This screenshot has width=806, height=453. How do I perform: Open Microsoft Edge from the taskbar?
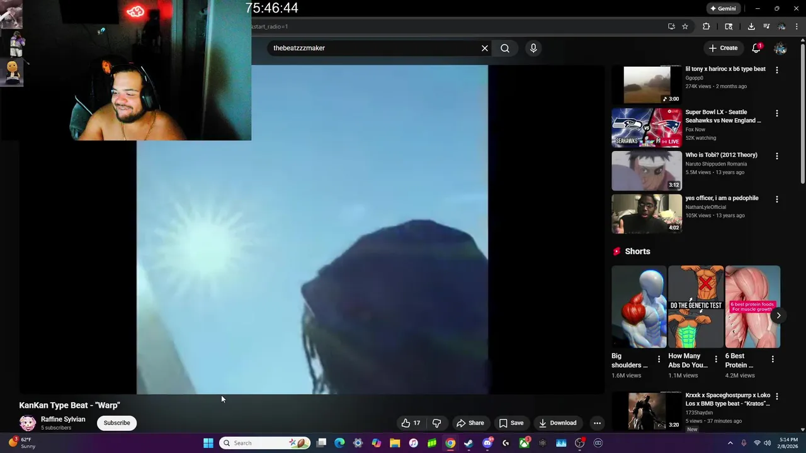339,443
